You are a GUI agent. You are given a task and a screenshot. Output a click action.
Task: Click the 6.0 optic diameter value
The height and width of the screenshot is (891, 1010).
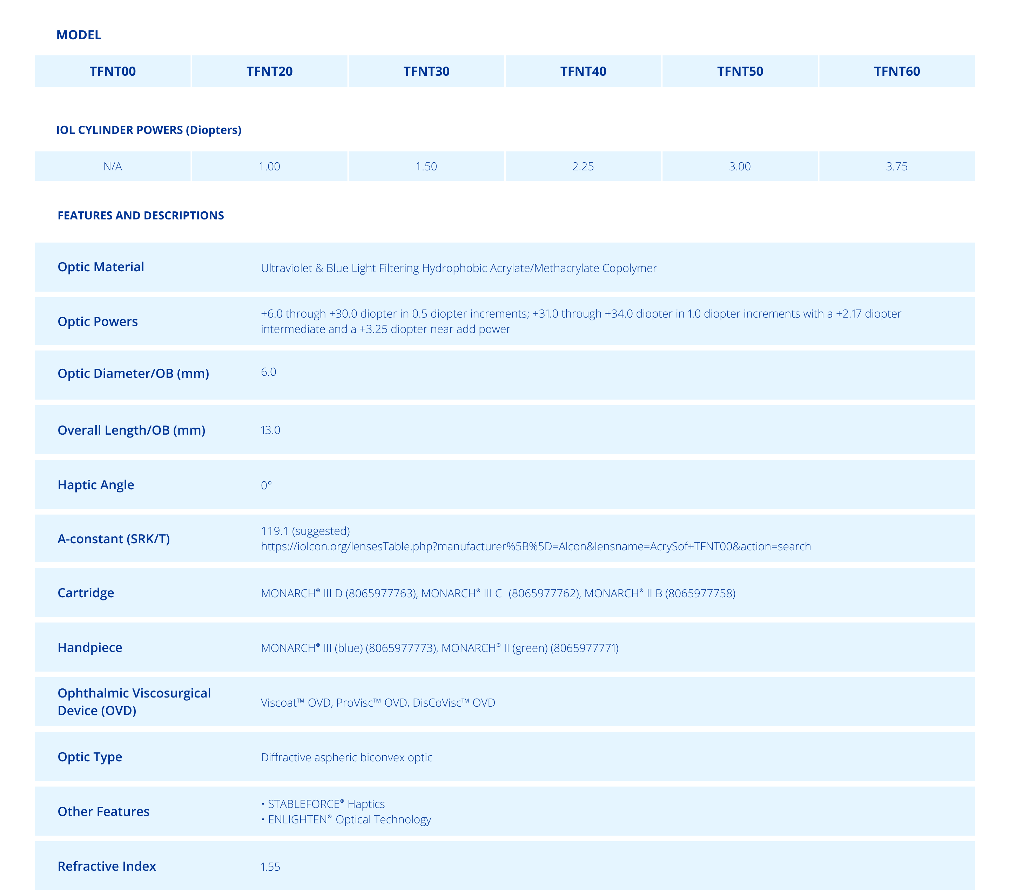point(268,372)
